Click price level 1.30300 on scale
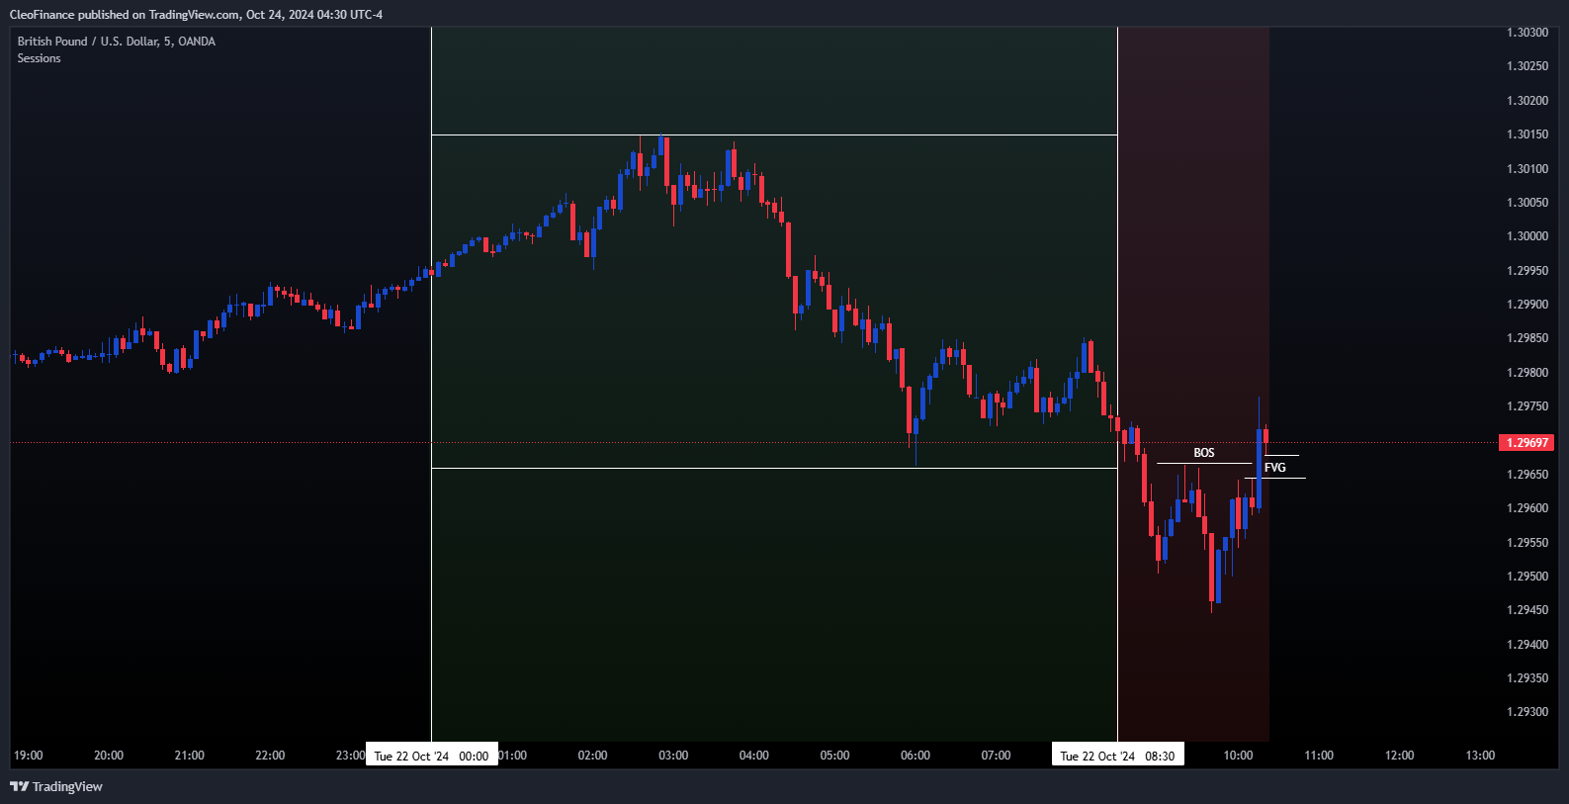This screenshot has height=804, width=1569. (x=1527, y=33)
